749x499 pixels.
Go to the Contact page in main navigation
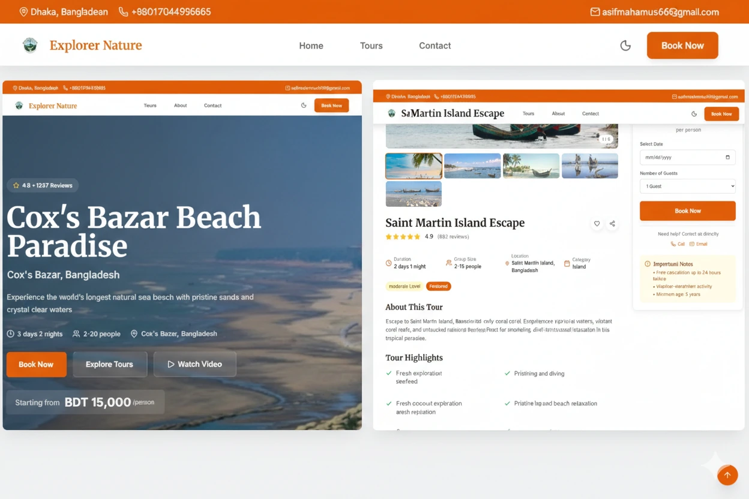click(x=435, y=46)
